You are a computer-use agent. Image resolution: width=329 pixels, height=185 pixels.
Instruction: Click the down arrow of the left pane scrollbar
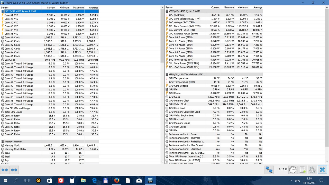pos(162,162)
